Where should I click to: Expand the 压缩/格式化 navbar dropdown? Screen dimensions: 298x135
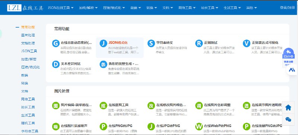114,8
